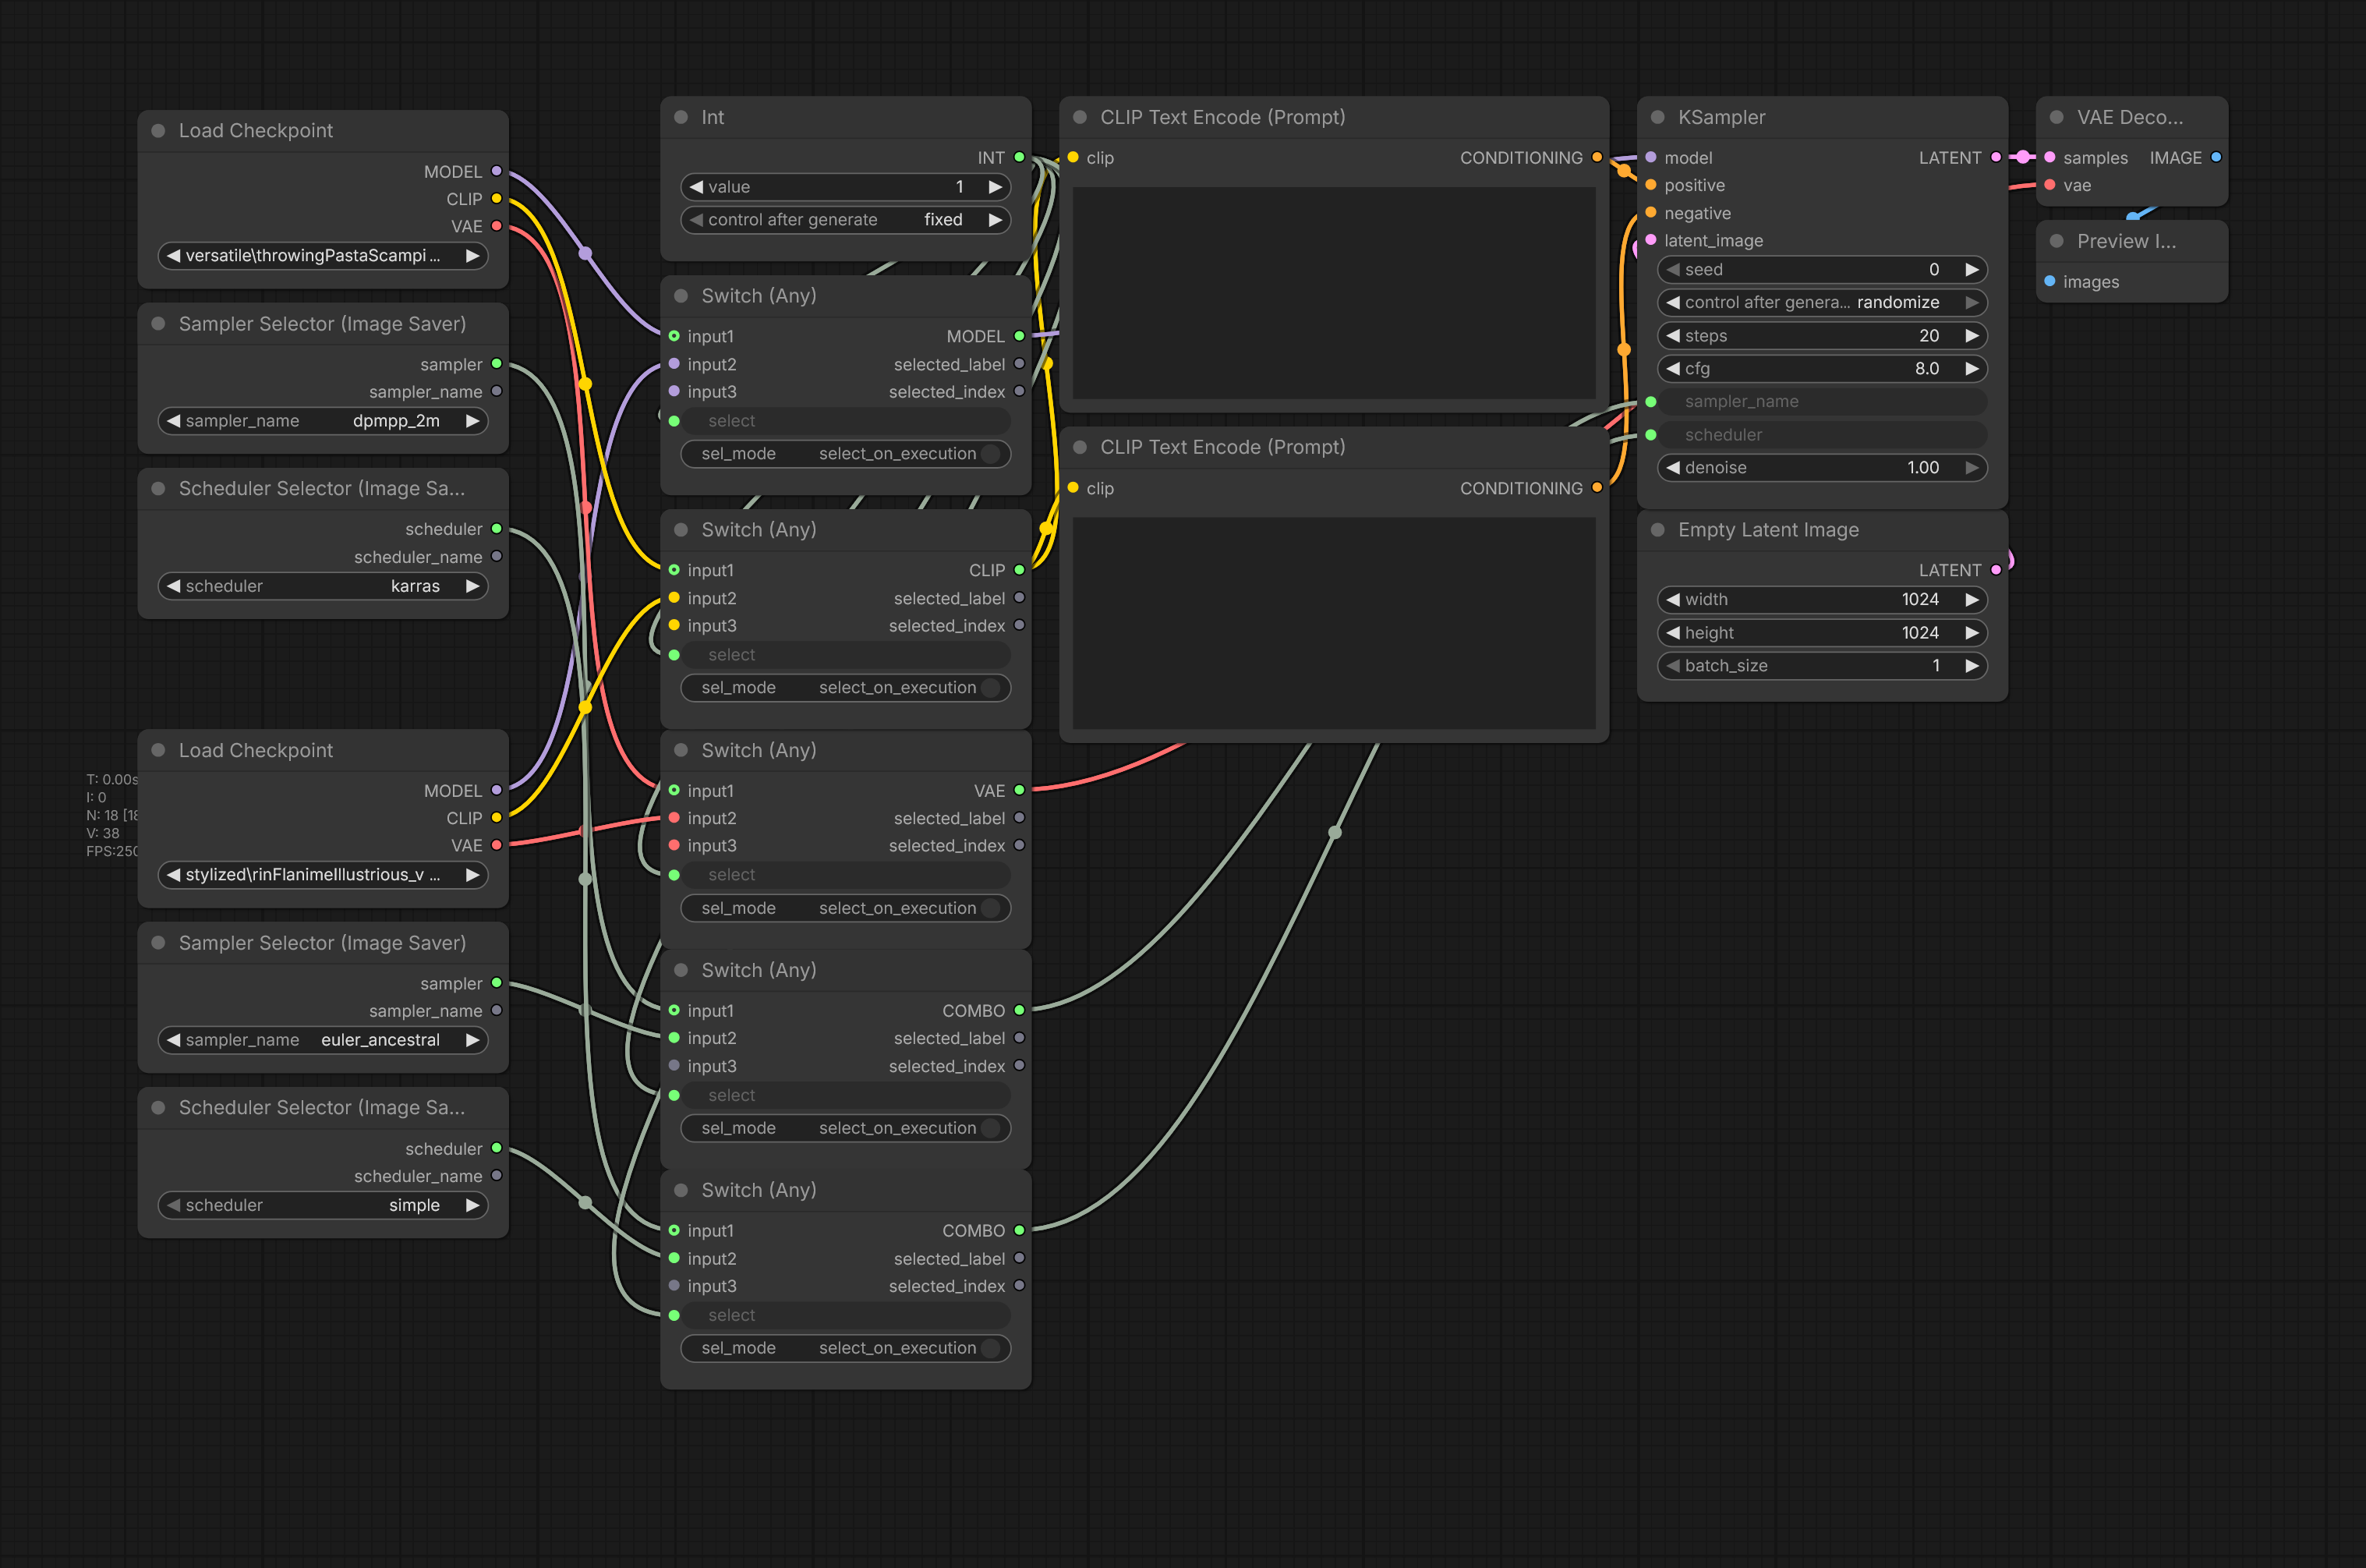
Task: Click the title dot of the Preview Image node
Action: pyautogui.click(x=2057, y=241)
